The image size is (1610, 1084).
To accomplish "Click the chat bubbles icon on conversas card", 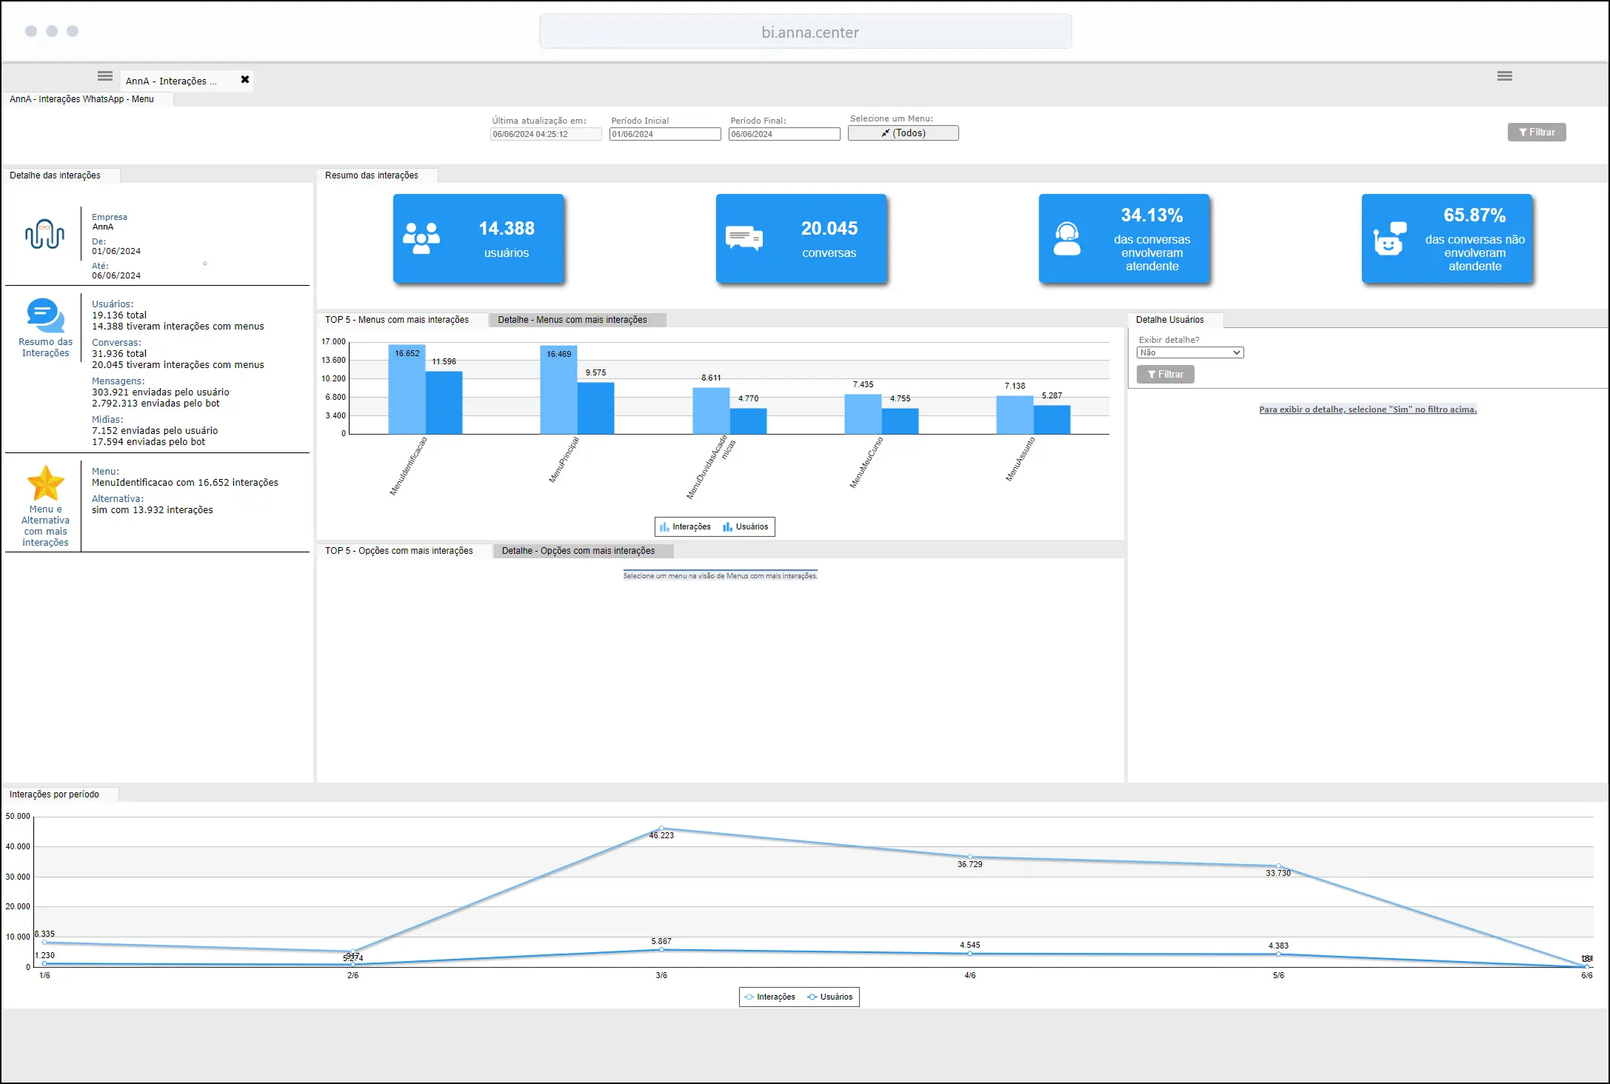I will pos(744,238).
